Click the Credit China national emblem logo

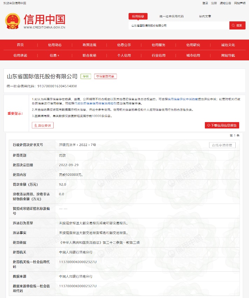pos(12,21)
